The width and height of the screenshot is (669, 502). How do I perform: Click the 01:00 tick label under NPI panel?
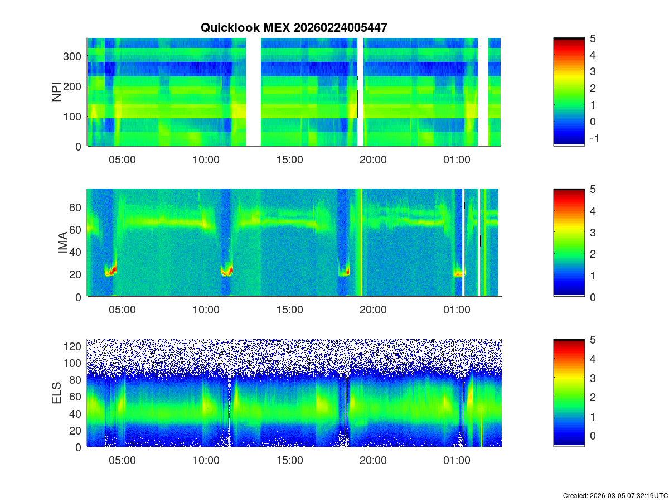click(x=457, y=160)
